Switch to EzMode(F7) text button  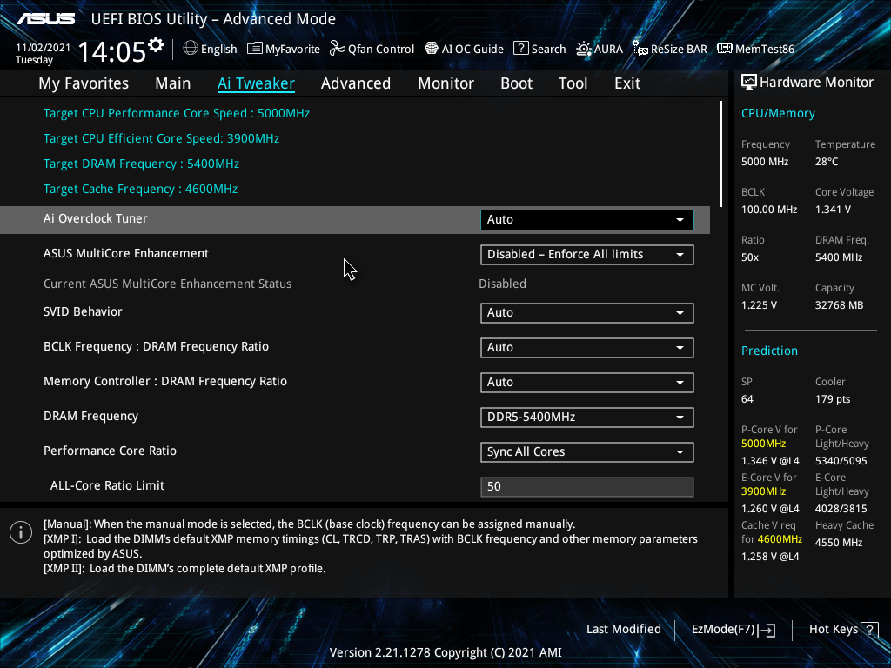click(x=723, y=630)
